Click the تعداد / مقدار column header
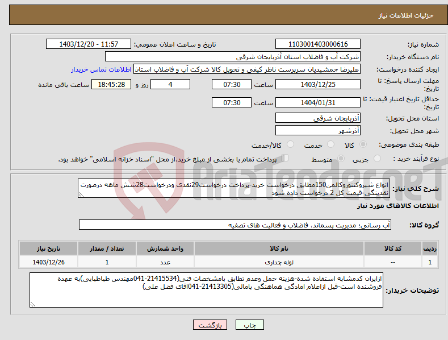Image resolution: width=448 pixels, height=340 pixels. (x=107, y=248)
